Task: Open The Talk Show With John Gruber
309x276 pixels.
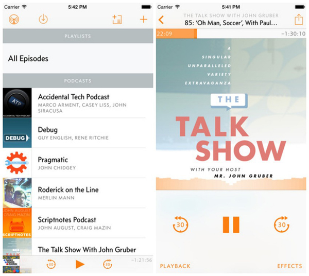Action: [x=78, y=247]
